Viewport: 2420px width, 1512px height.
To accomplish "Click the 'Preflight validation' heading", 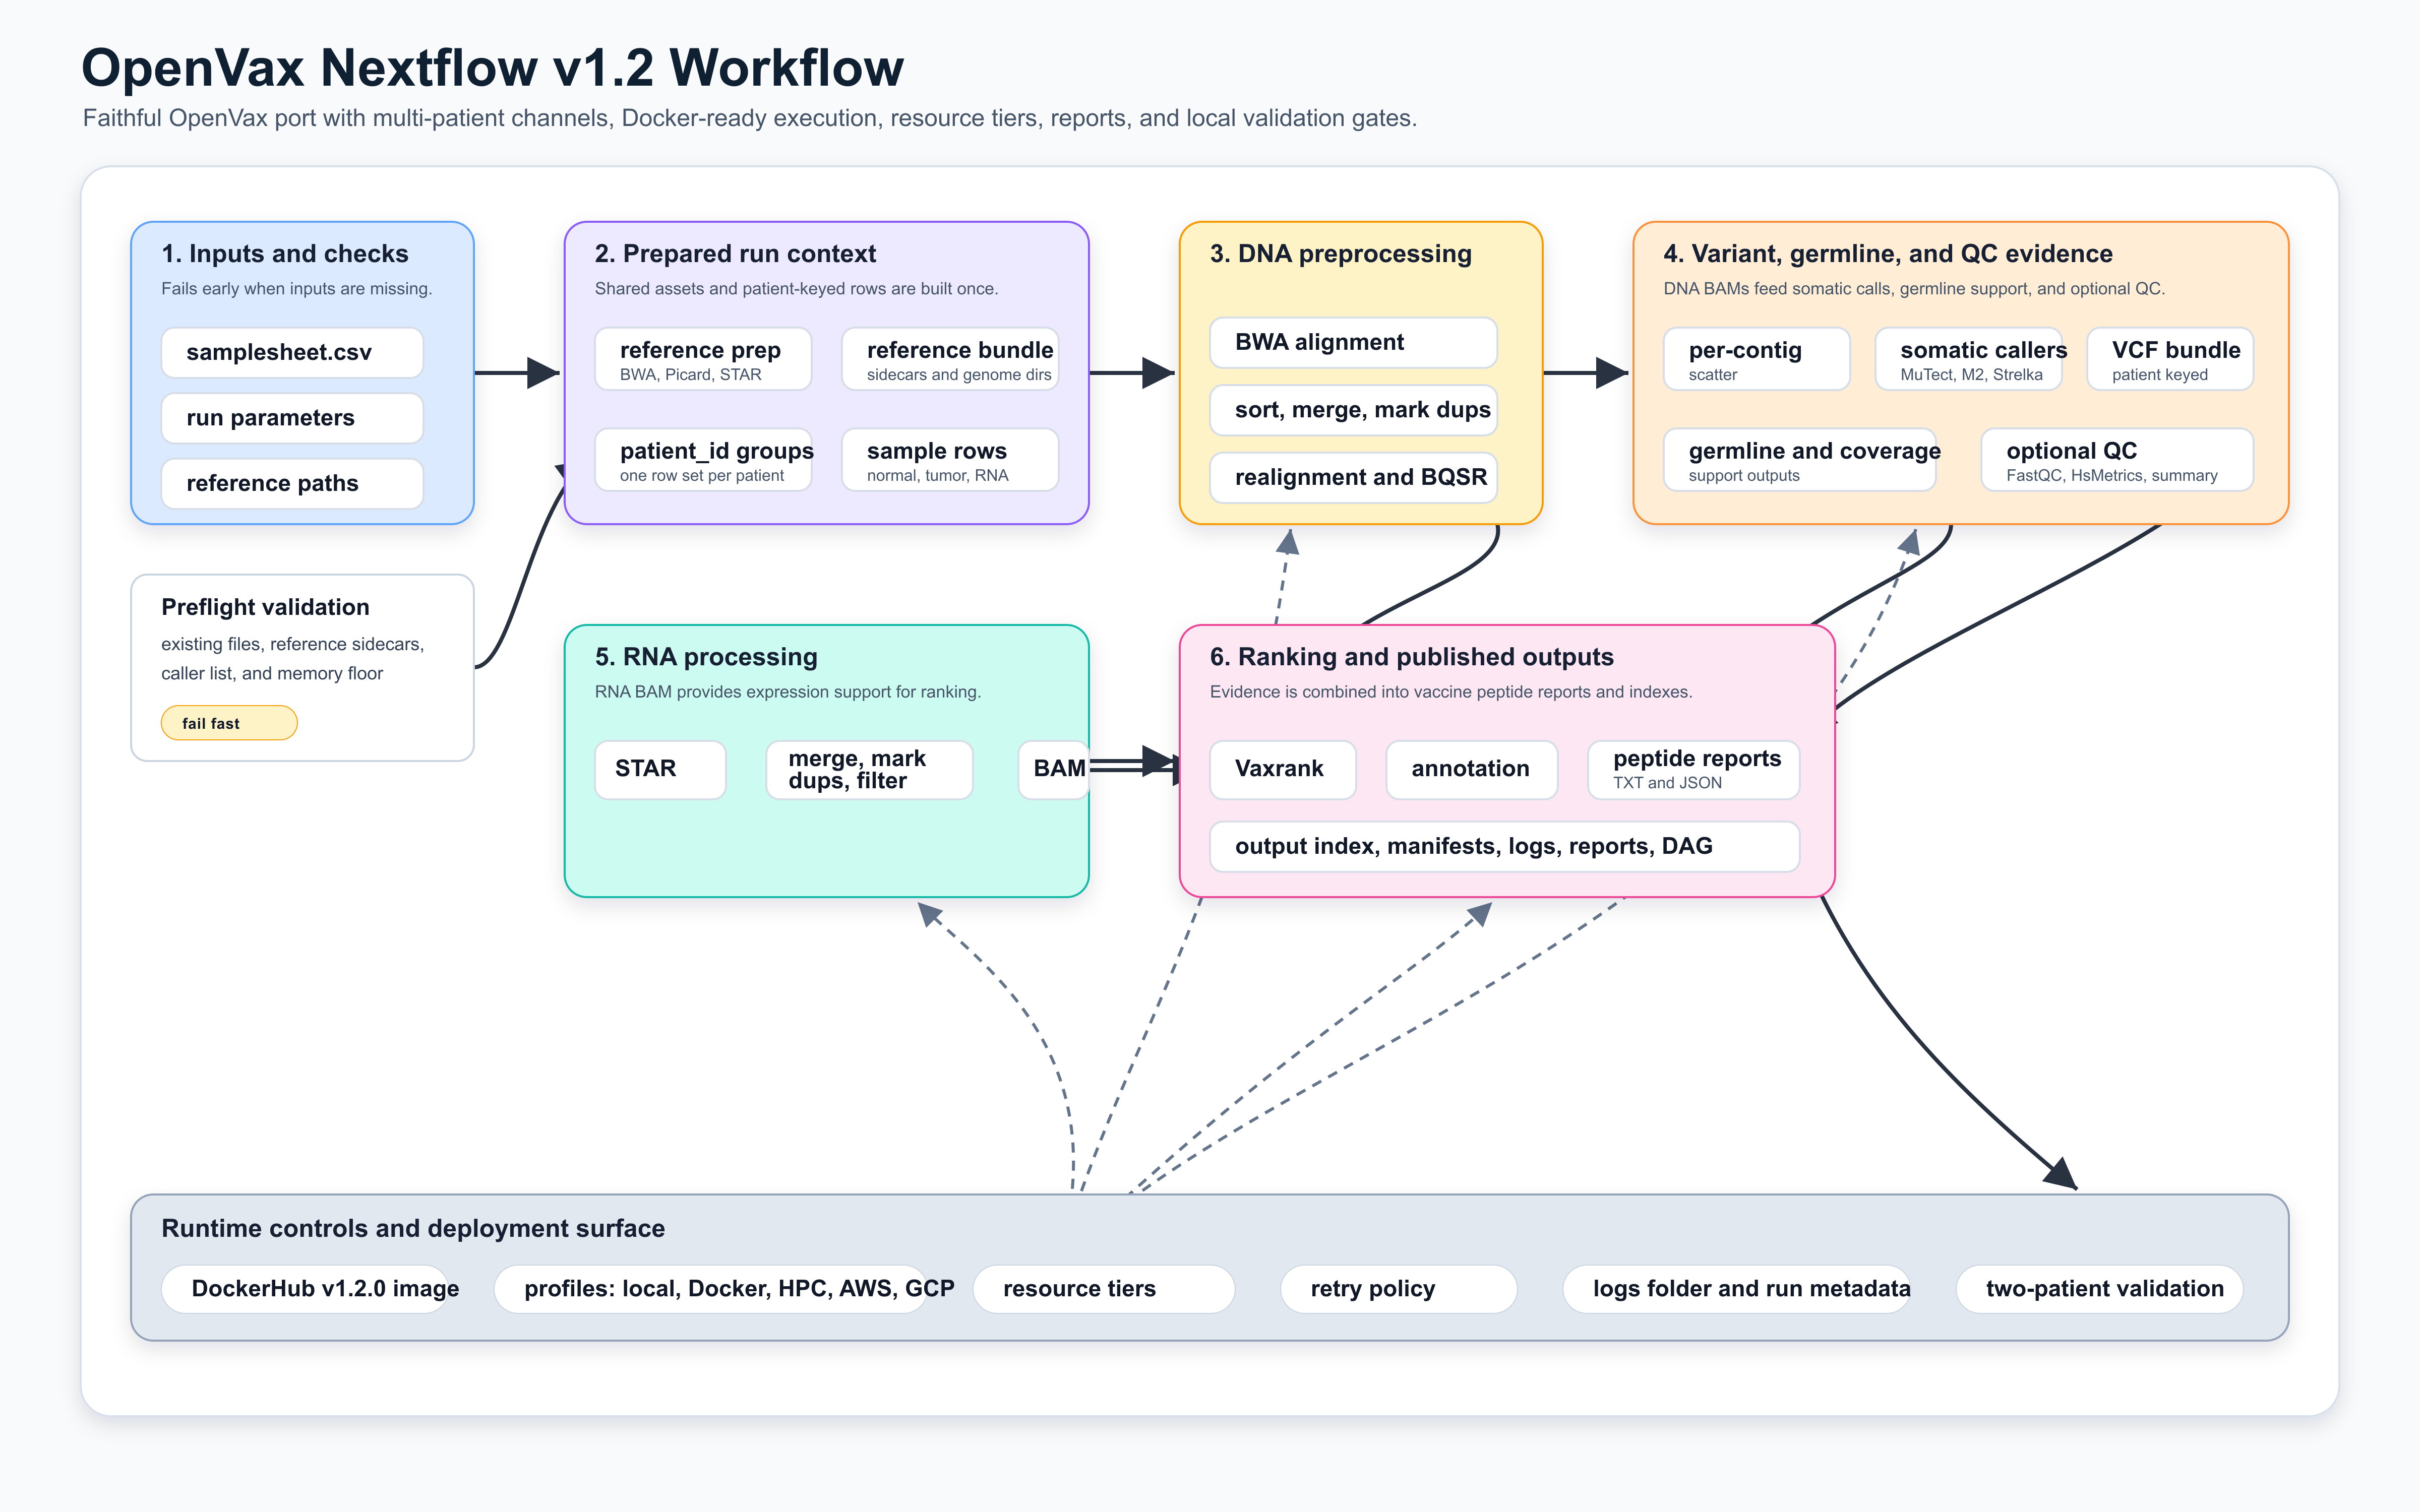I will pyautogui.click(x=265, y=607).
